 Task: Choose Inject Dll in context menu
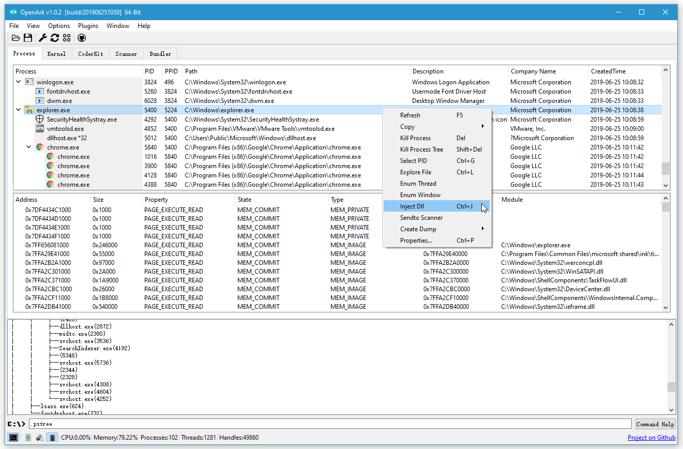point(436,206)
